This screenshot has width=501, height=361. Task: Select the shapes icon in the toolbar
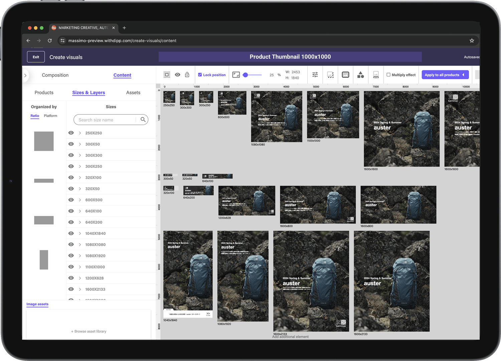coord(361,75)
